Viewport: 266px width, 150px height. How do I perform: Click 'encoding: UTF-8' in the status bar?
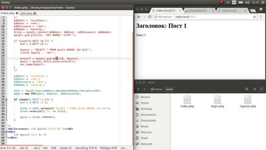tap(86, 148)
